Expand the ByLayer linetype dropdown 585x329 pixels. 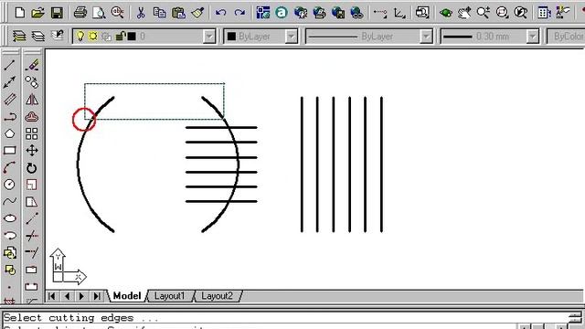(x=426, y=37)
